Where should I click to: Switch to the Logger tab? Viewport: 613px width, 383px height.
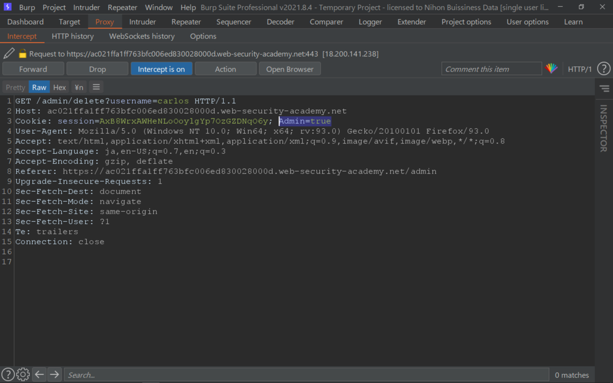(x=370, y=22)
